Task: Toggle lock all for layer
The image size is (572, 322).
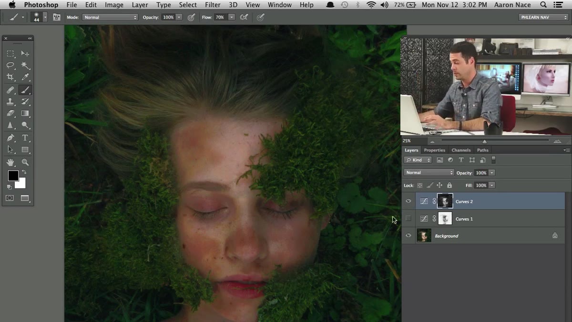Action: 449,185
